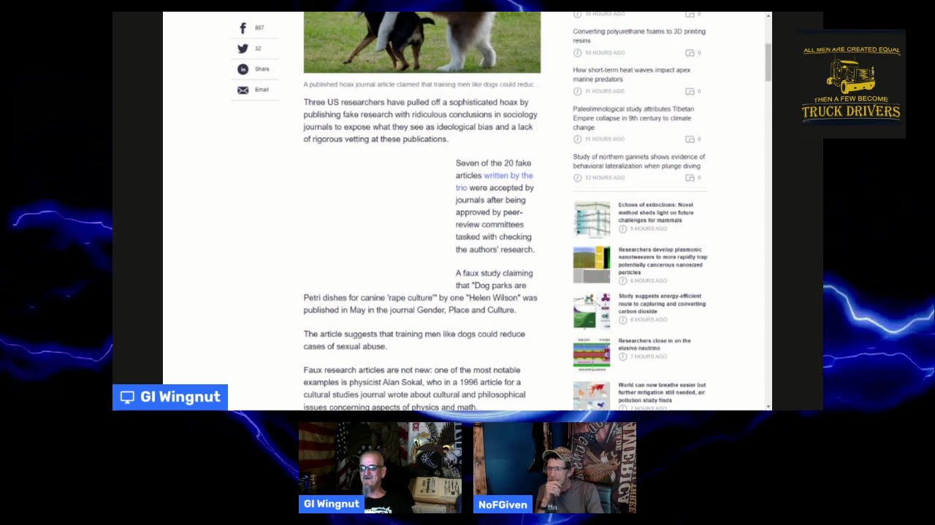Click the comments icon under heat waves article
This screenshot has height=525, width=935.
690,91
